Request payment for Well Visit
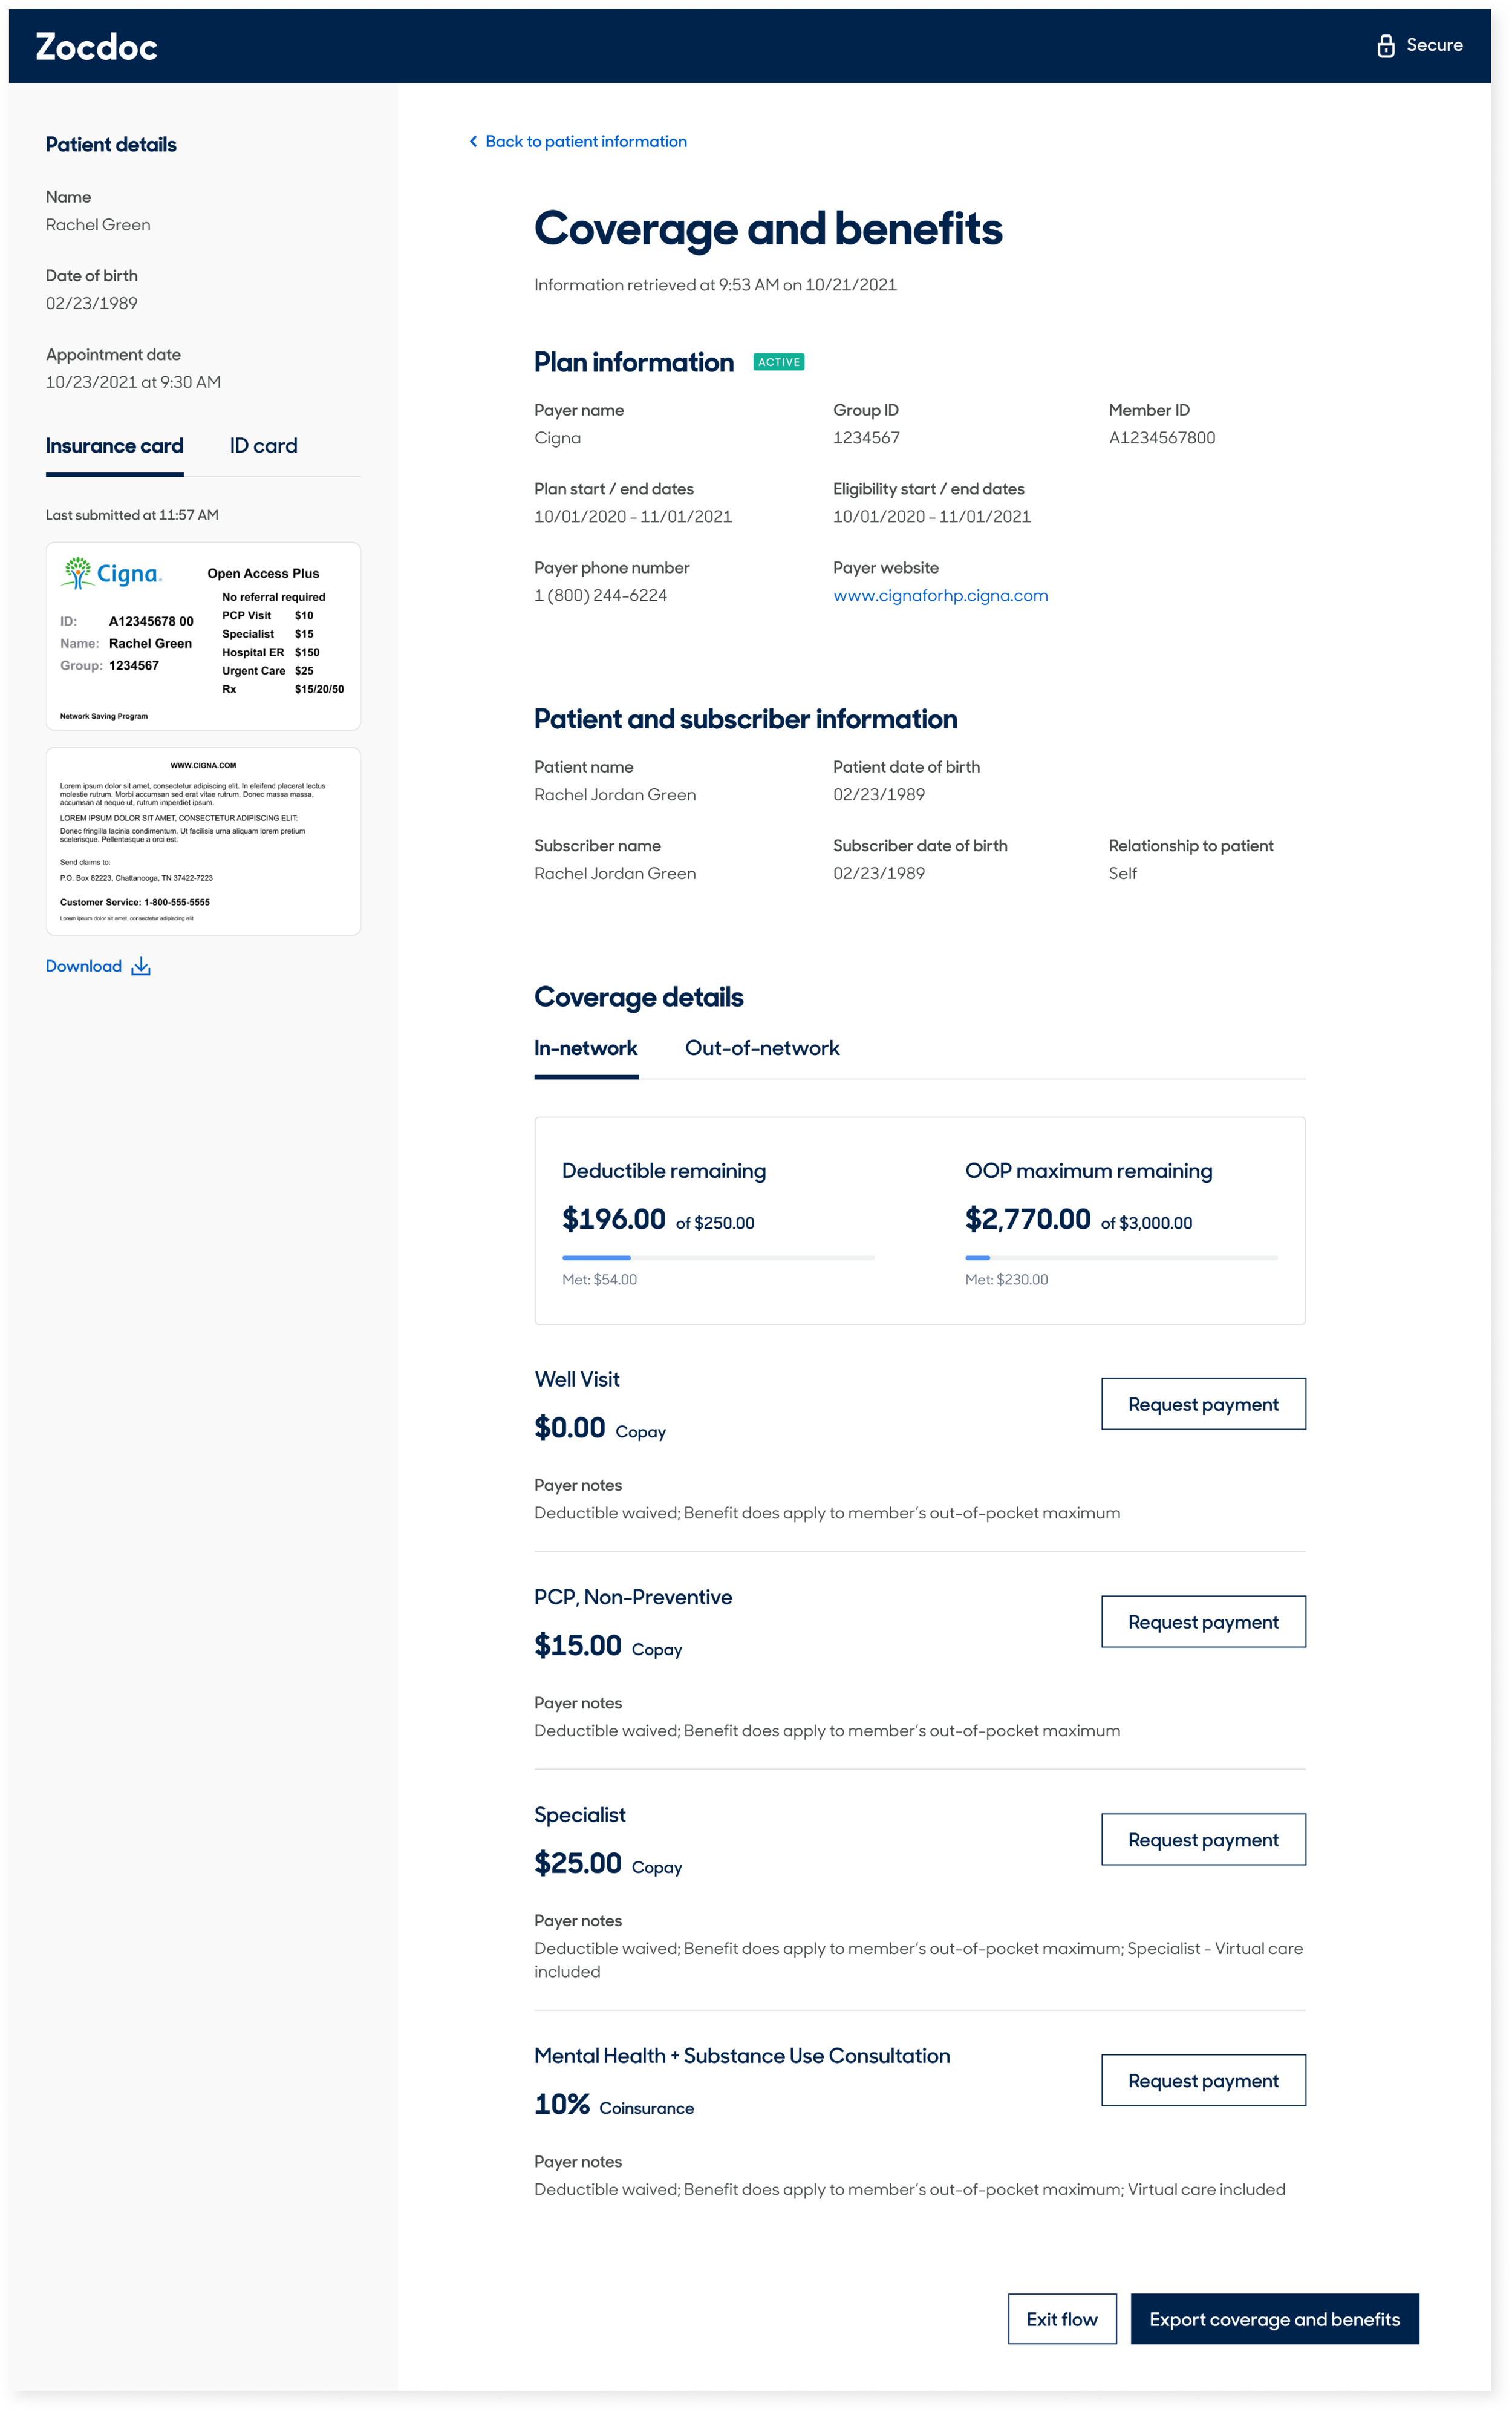Screen dimensions: 1512x2412 pyautogui.click(x=1203, y=1404)
